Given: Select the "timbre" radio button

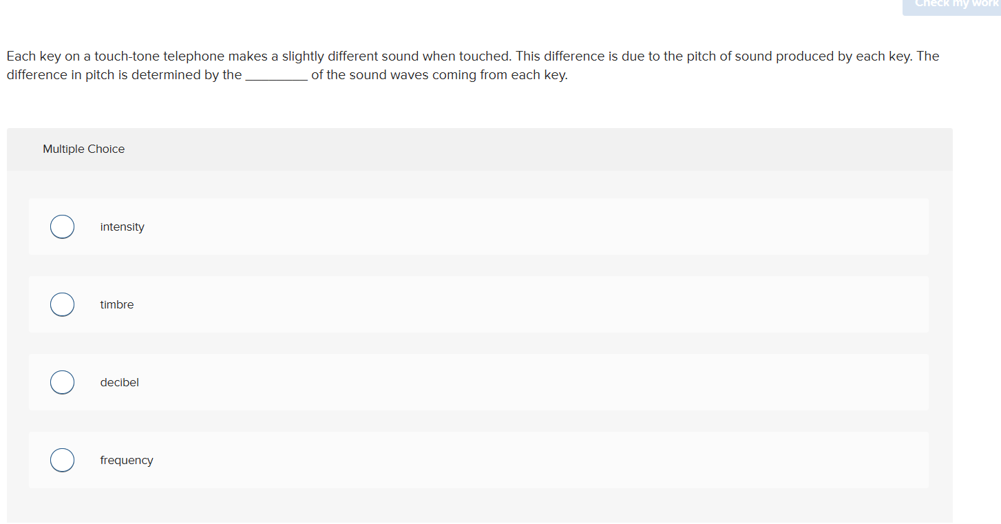Looking at the screenshot, I should point(62,304).
